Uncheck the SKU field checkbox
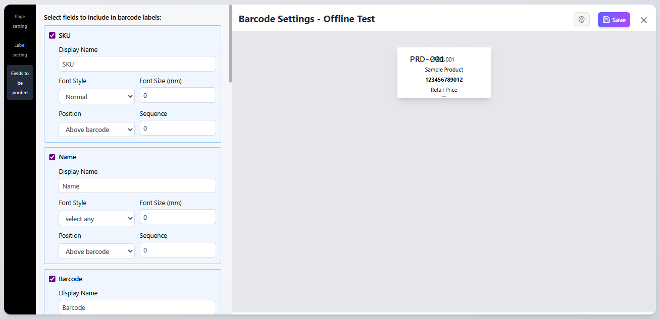The width and height of the screenshot is (660, 319). [x=52, y=35]
